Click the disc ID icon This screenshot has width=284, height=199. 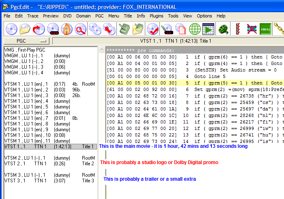167,29
